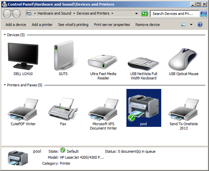Expand the arrow after Devices and Printers breadcrumb
Image resolution: width=209 pixels, height=171 pixels.
pos(112,13)
